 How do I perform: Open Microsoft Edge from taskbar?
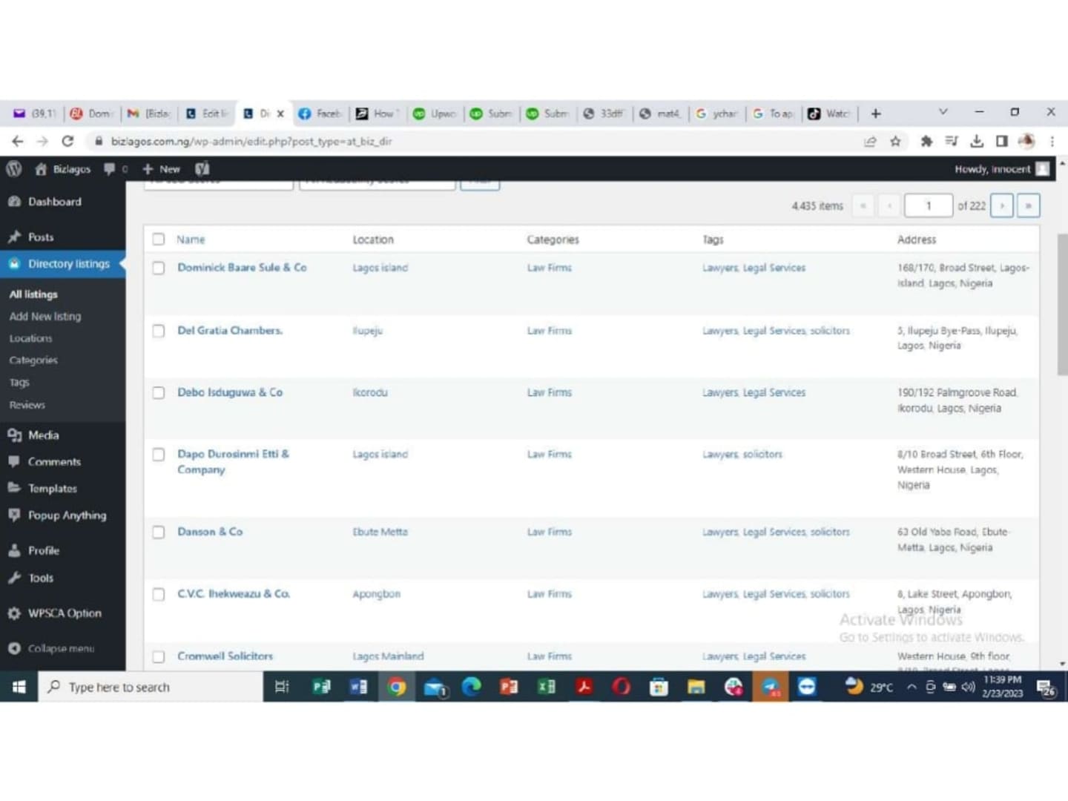pos(472,687)
